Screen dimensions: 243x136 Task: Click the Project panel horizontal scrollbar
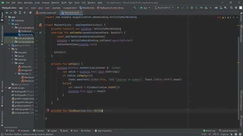tap(11, 128)
